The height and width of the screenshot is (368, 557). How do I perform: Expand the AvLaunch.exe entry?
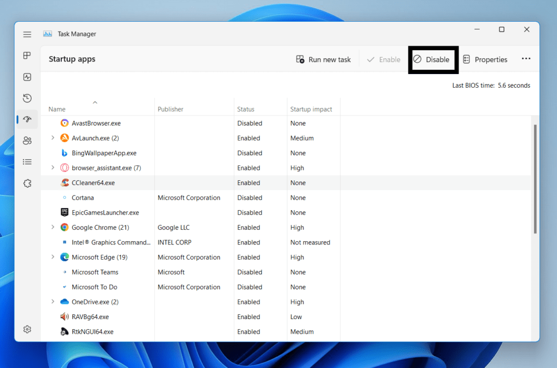[x=52, y=138]
